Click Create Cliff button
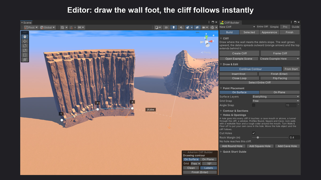 239,53
